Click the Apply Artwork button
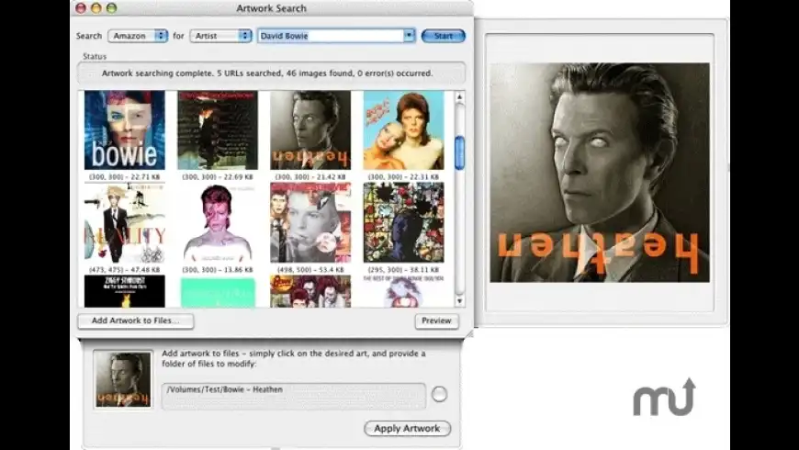Viewport: 799px width, 450px height. [x=407, y=428]
